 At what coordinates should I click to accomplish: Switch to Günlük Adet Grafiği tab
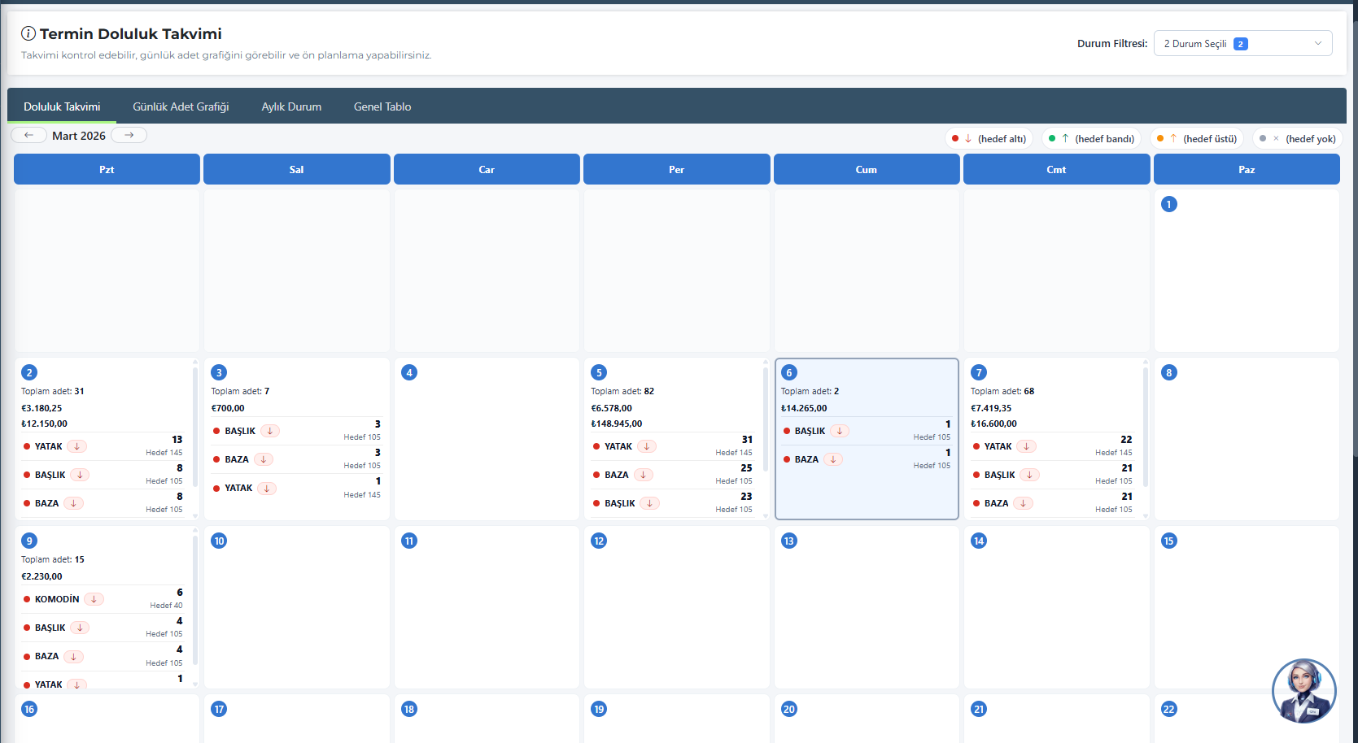[181, 106]
